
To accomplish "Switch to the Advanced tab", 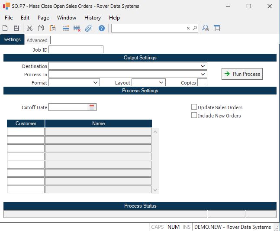I will (37, 40).
